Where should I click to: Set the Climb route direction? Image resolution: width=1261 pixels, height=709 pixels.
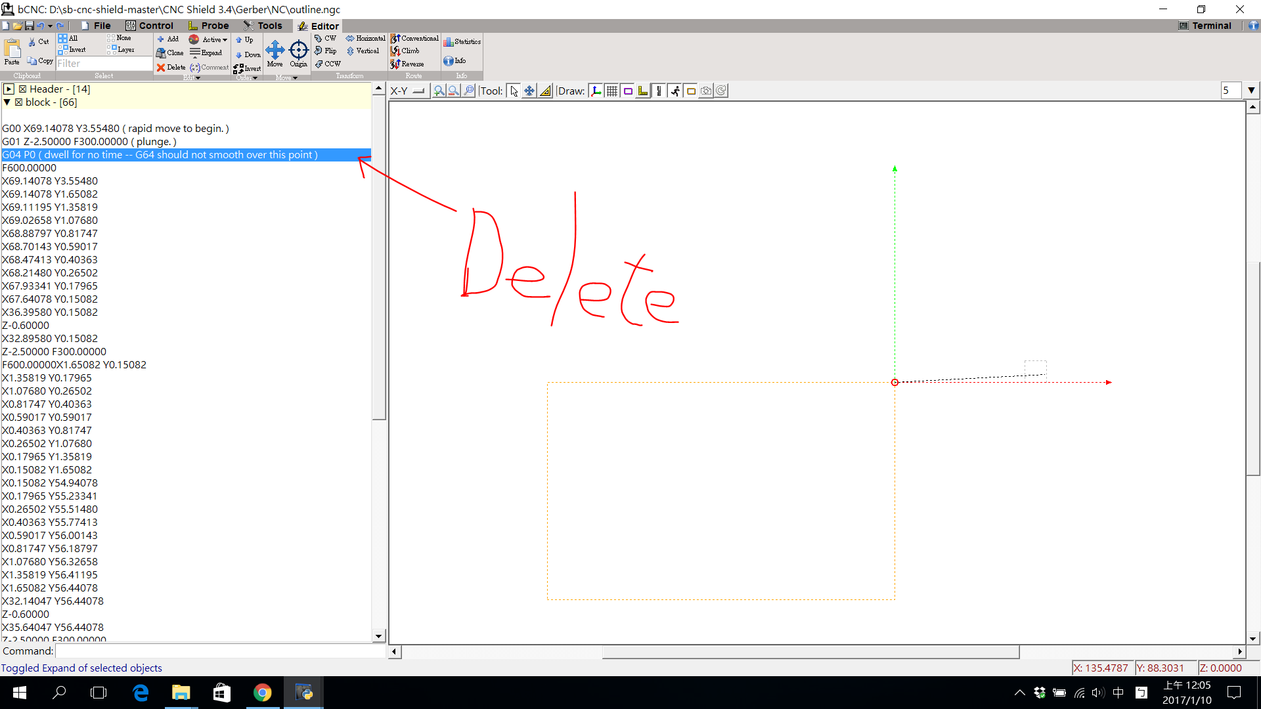pos(405,51)
